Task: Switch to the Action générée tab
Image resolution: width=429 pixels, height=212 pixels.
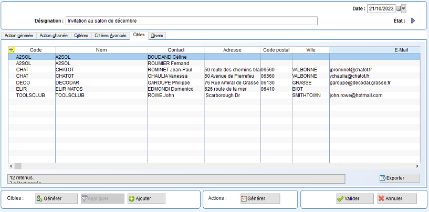Action: 18,36
